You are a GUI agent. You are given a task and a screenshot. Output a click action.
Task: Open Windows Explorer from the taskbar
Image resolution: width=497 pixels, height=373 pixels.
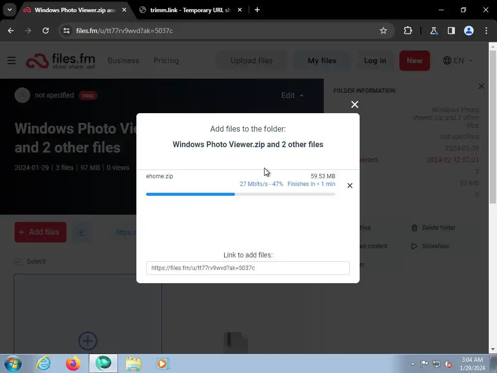(133, 363)
